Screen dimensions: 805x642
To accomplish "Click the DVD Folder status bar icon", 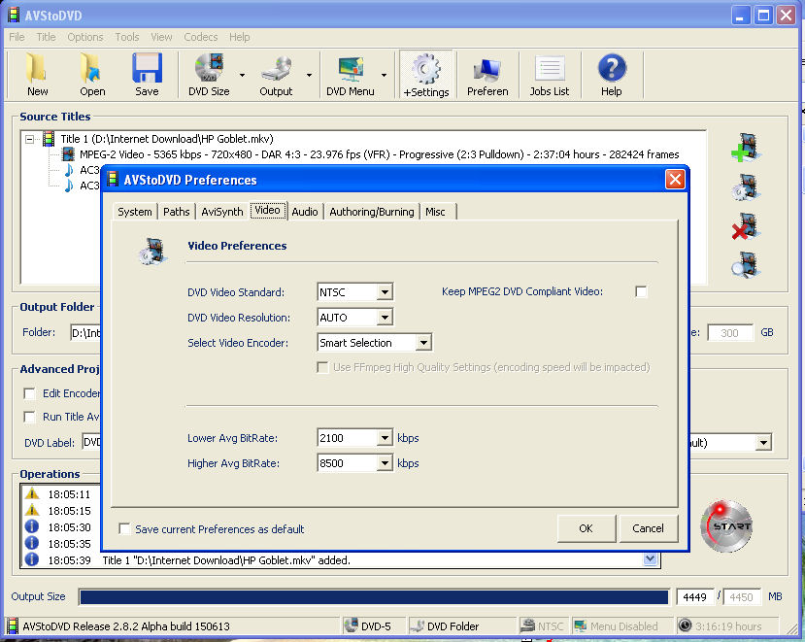I will 418,625.
